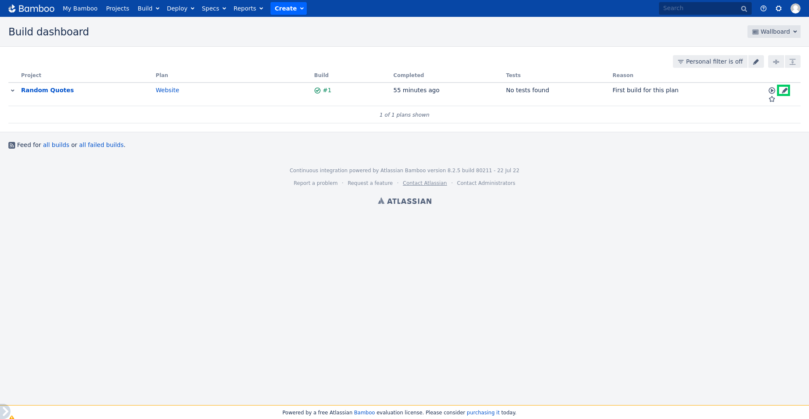The height and width of the screenshot is (419, 809).
Task: Go to My Bamboo
Action: click(80, 8)
